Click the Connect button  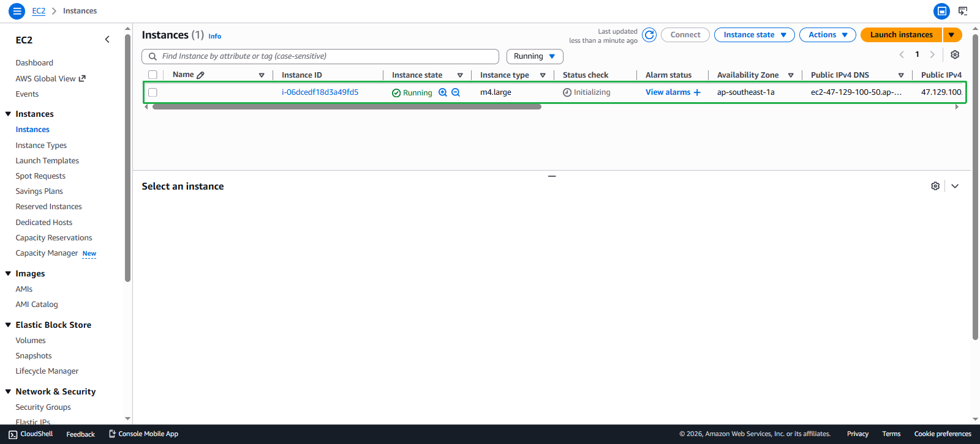(685, 35)
